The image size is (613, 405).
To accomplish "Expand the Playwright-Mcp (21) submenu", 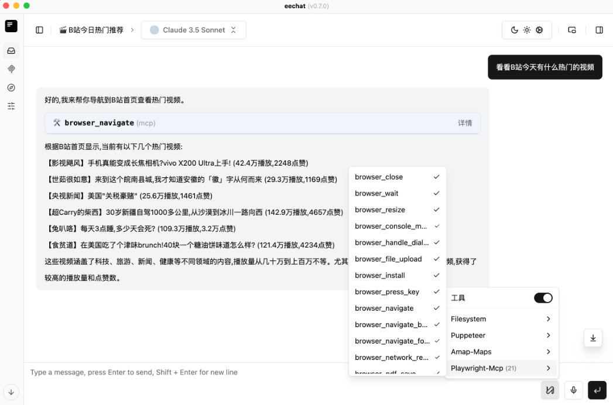I will click(x=502, y=368).
